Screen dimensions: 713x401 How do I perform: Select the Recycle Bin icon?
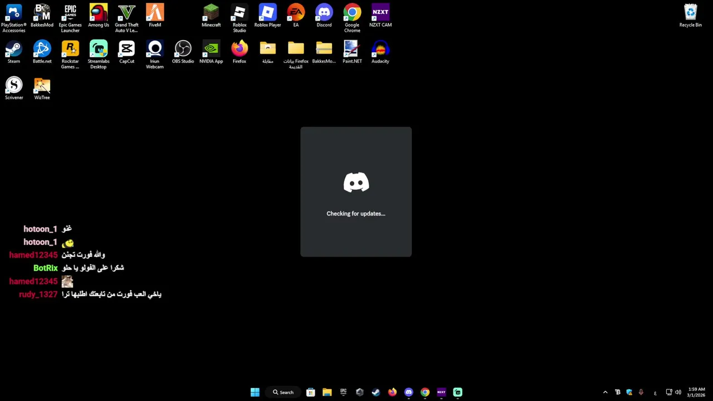pyautogui.click(x=690, y=16)
